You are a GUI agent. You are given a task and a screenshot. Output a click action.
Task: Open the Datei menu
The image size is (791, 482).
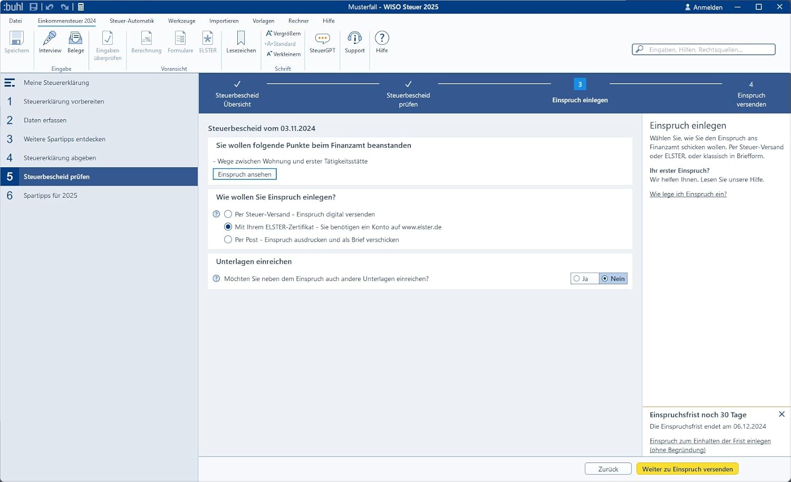tap(16, 21)
